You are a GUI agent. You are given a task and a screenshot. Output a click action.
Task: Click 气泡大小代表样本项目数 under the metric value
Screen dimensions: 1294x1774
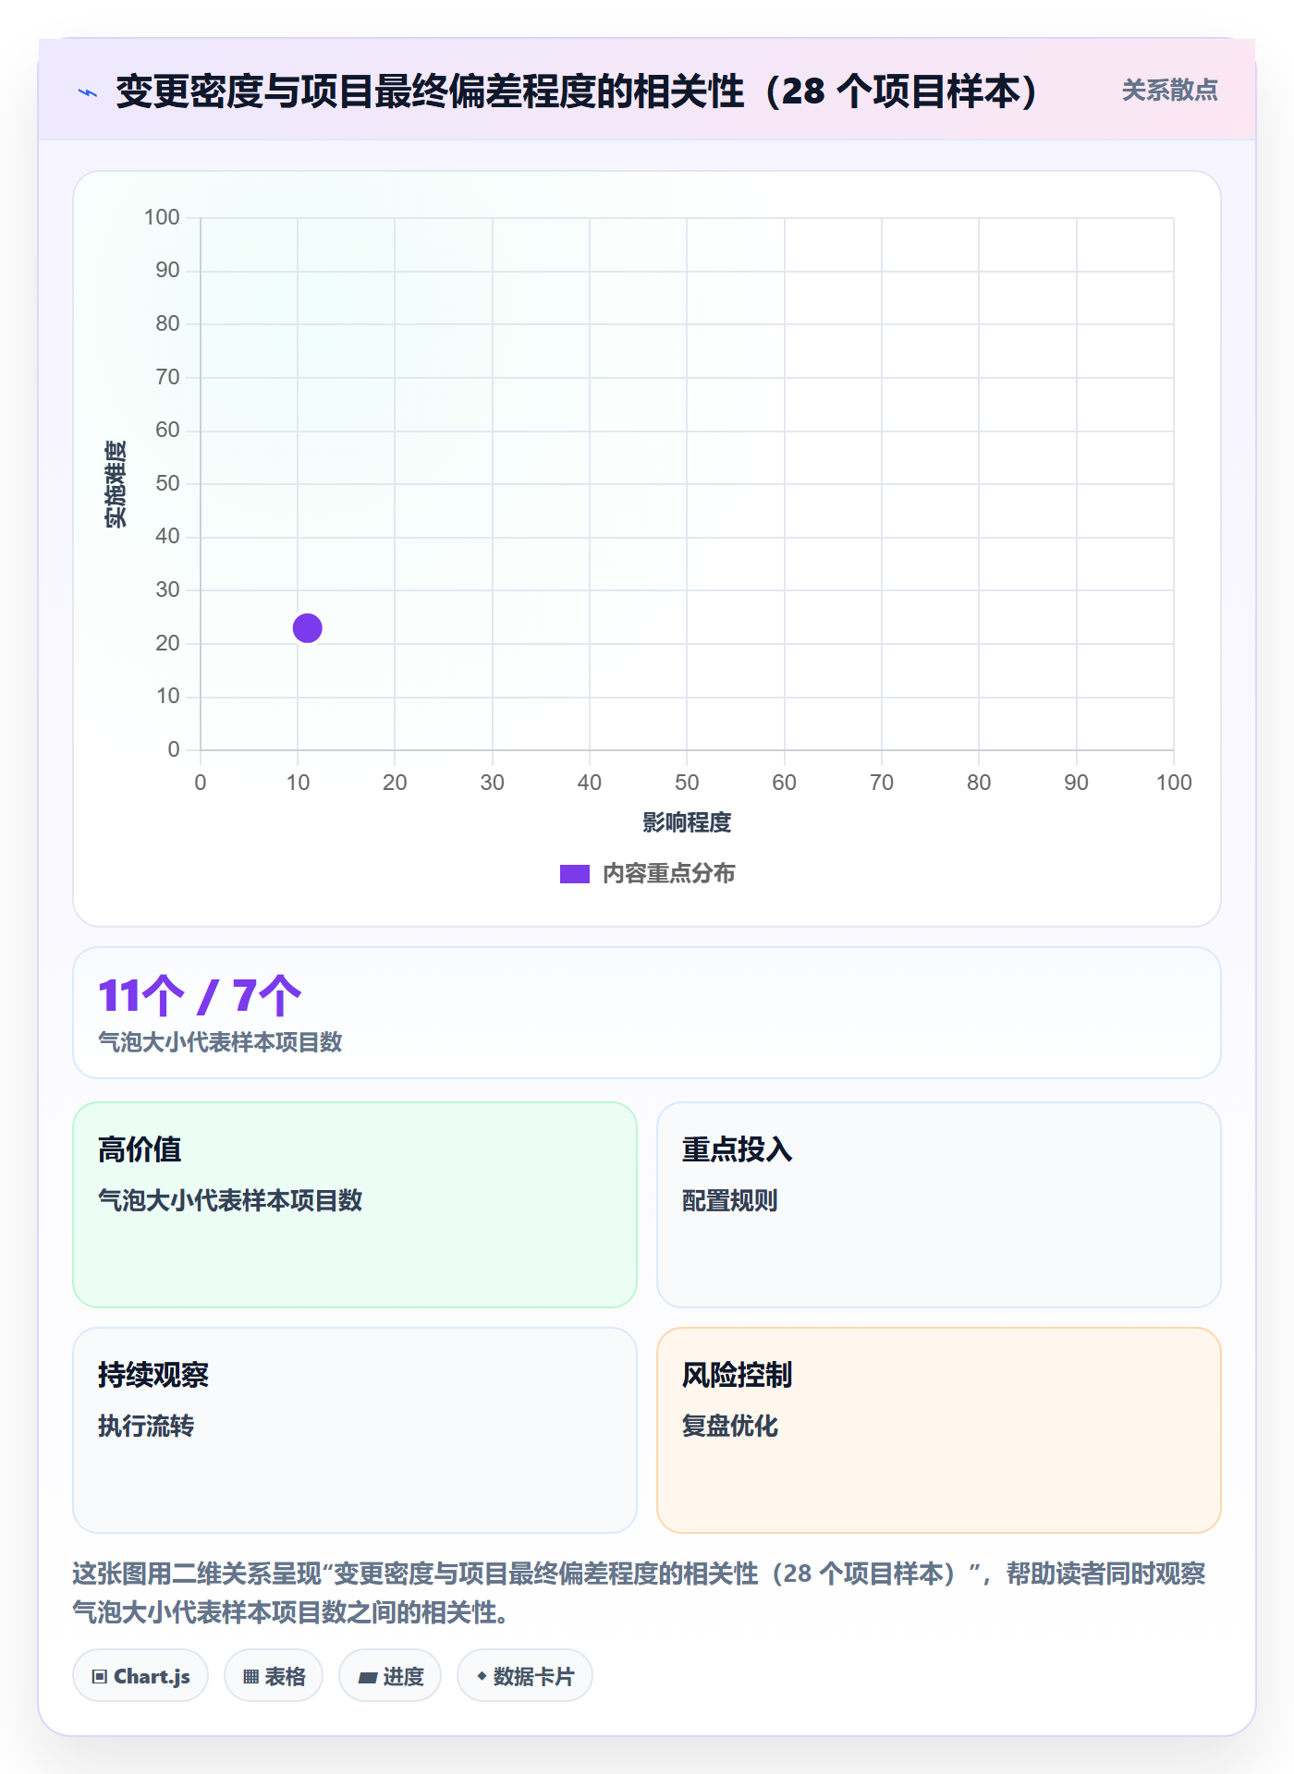(x=220, y=1042)
